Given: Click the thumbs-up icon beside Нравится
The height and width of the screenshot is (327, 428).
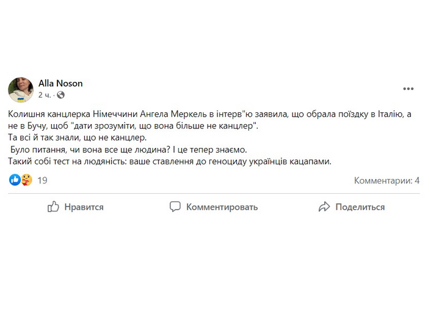Looking at the screenshot, I should coord(54,207).
